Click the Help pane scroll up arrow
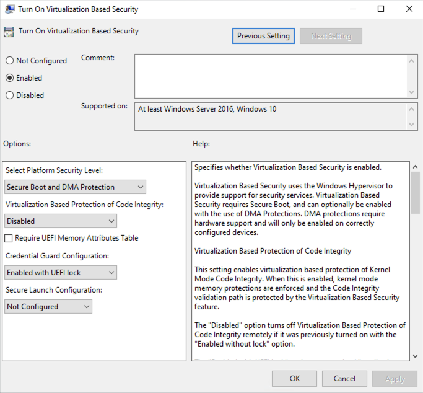 (x=414, y=167)
